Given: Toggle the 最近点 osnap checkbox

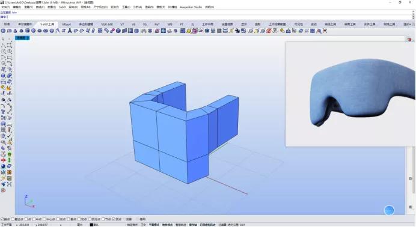Looking at the screenshot, I should click(x=13, y=219).
